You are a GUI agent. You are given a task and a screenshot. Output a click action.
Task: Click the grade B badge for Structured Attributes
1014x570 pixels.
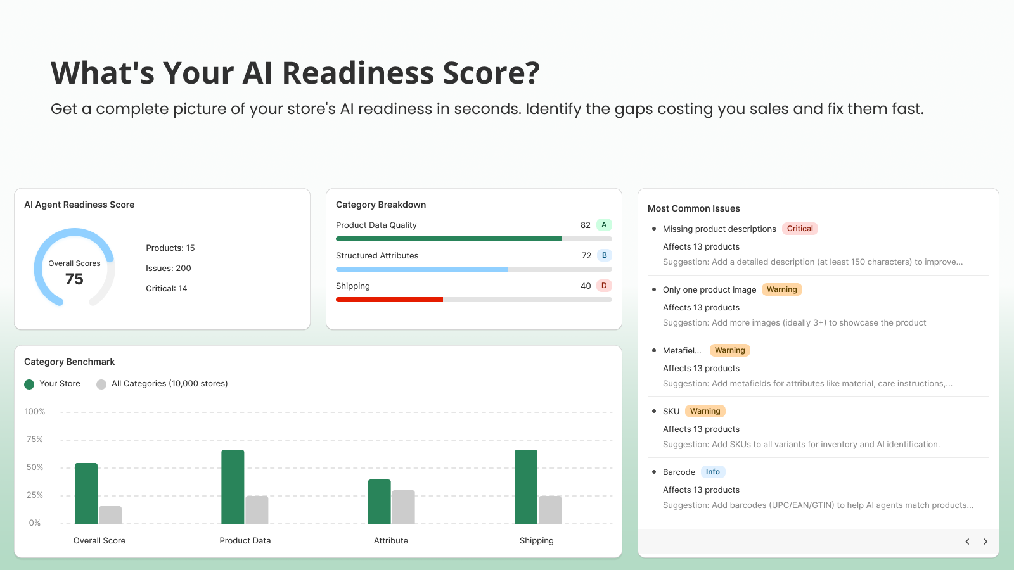[604, 255]
